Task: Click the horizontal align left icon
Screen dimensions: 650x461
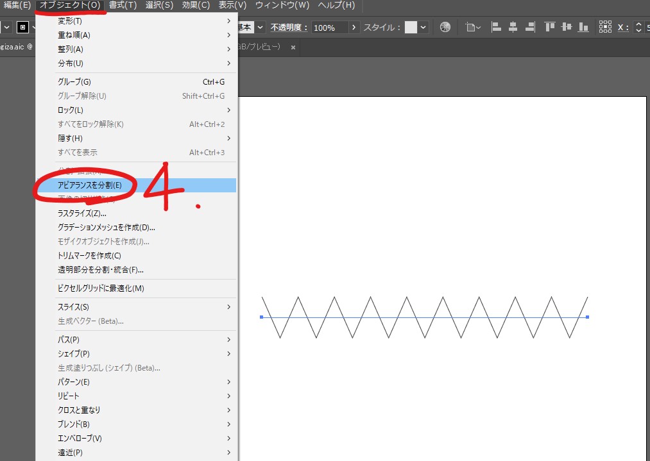Action: [496, 28]
